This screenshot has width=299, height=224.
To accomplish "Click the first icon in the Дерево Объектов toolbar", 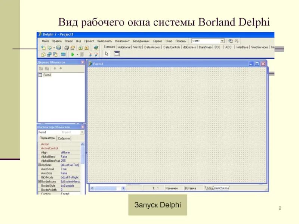I will (x=41, y=68).
